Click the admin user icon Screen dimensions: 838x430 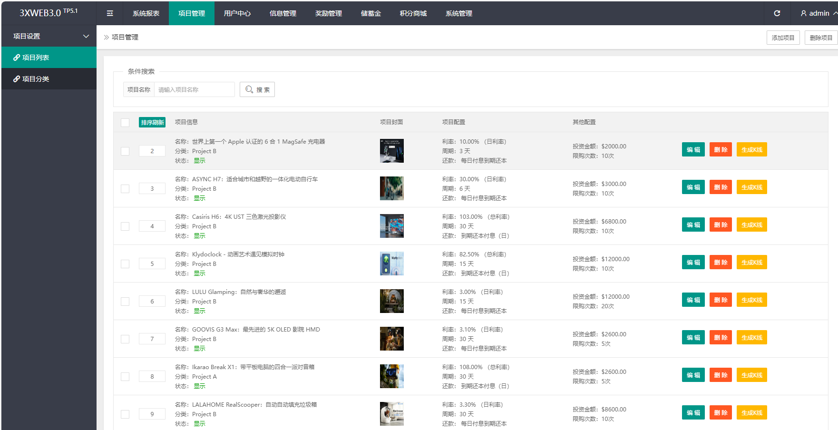804,13
